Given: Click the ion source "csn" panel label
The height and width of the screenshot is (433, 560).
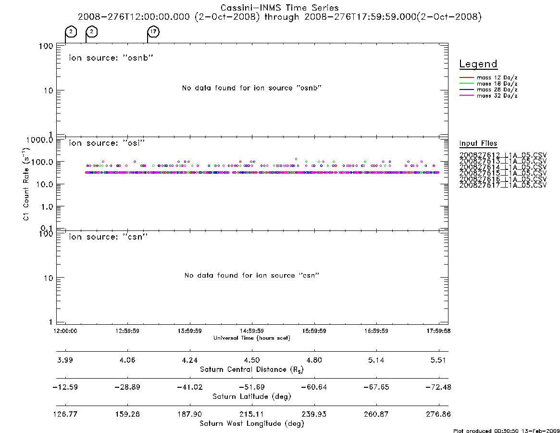Looking at the screenshot, I should 108,237.
